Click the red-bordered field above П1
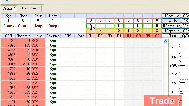This screenshot has height=106, width=189. point(91,21)
